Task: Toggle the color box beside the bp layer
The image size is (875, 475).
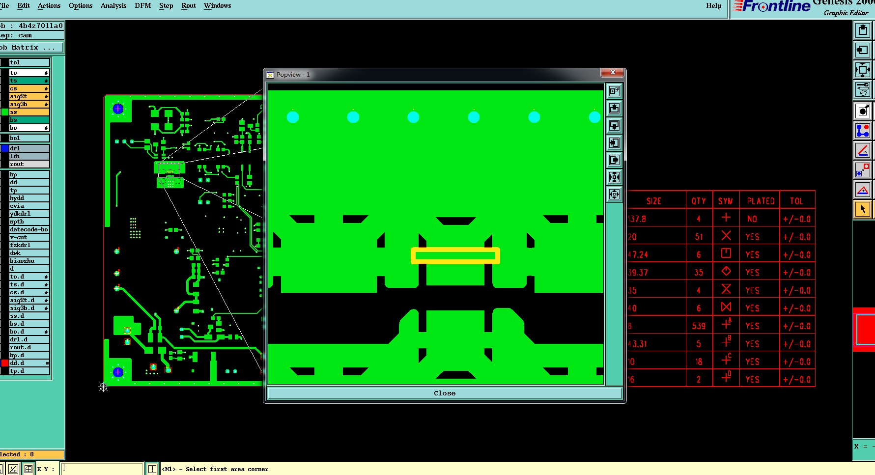Action: pos(5,174)
